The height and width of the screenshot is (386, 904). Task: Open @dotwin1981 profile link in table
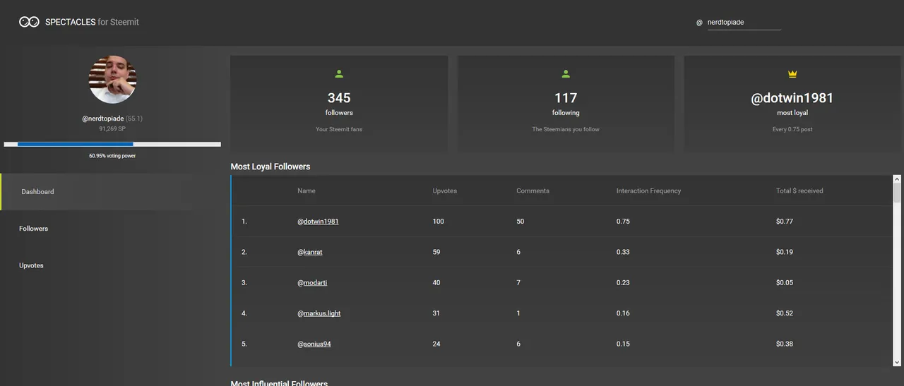tap(318, 222)
